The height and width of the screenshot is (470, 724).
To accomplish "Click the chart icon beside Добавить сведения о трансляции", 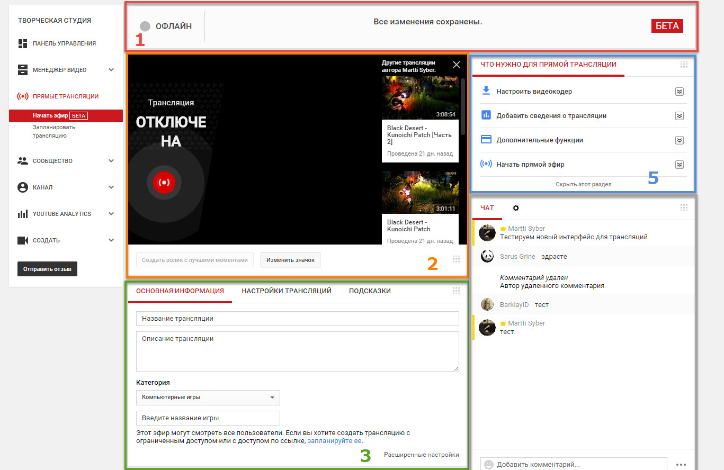I will click(486, 115).
